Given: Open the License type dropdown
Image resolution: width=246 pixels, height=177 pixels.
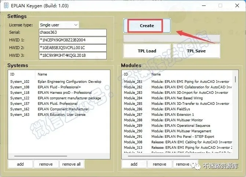Looking at the screenshot, I should click(x=59, y=25).
